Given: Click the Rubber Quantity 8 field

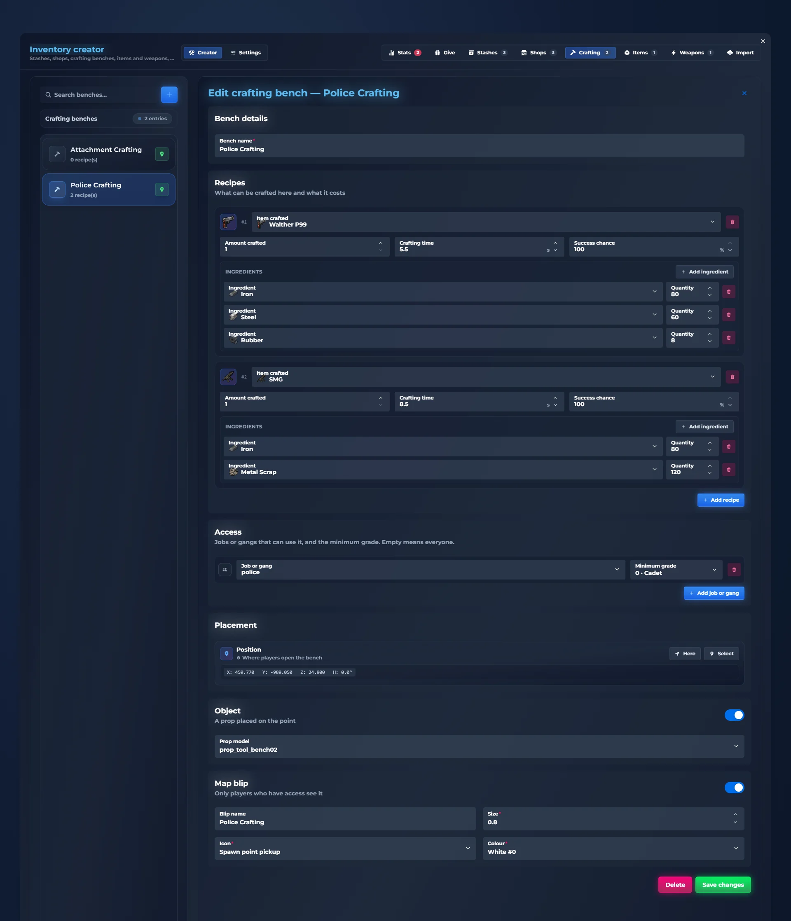Looking at the screenshot, I should click(692, 338).
